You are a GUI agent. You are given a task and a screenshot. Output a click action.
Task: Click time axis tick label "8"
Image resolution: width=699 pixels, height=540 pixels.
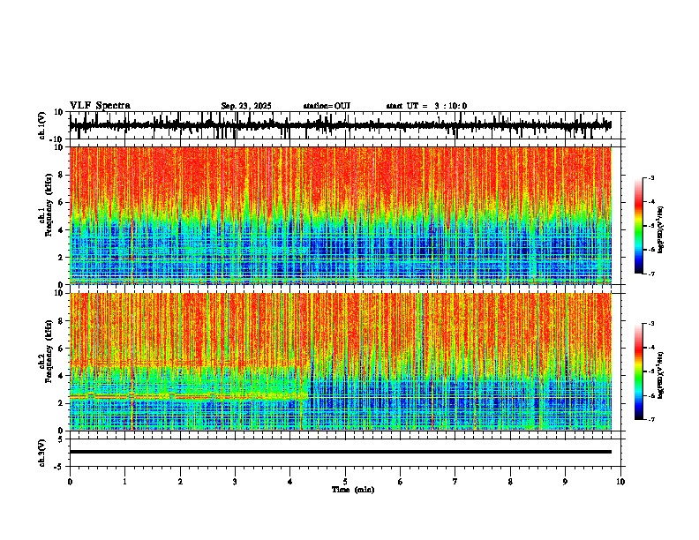510,482
